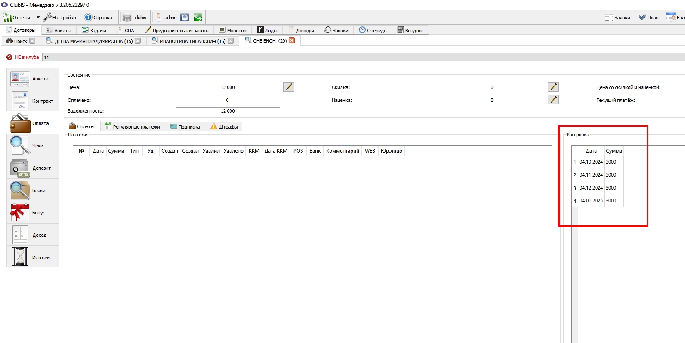Open the Заявки button
685x343 pixels.
[x=617, y=18]
